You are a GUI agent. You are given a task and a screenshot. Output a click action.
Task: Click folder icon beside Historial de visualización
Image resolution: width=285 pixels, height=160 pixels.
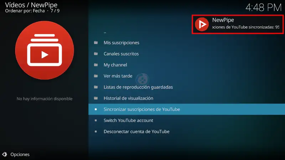pos(96,98)
